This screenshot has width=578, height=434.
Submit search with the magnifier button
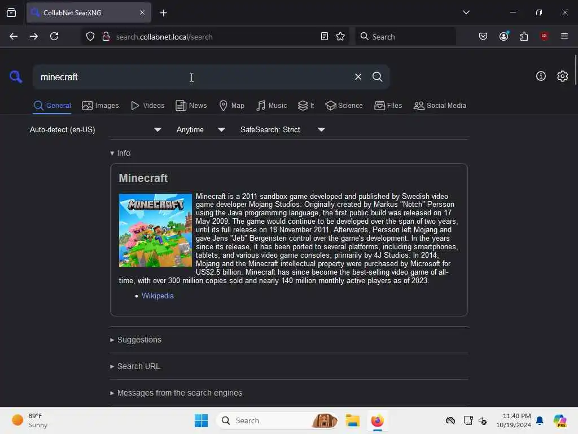(377, 77)
